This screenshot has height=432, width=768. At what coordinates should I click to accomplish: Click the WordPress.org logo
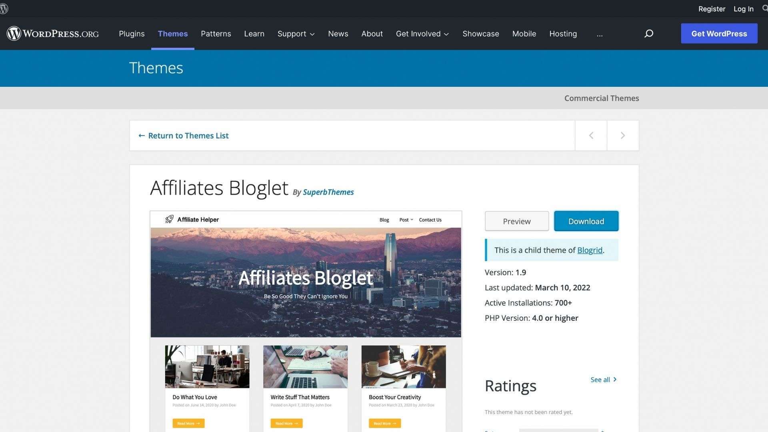coord(53,34)
